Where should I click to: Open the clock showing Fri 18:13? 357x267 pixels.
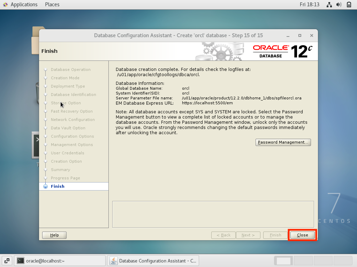coord(310,5)
